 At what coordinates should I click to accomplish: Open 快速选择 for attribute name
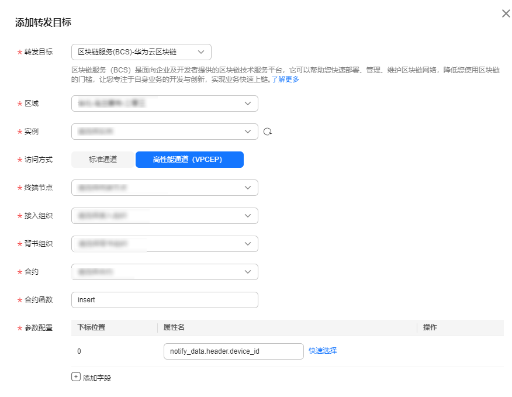[323, 351]
